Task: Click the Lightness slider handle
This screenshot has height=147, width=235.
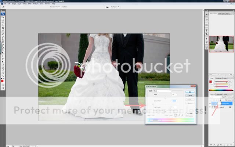Action: tap(165, 111)
